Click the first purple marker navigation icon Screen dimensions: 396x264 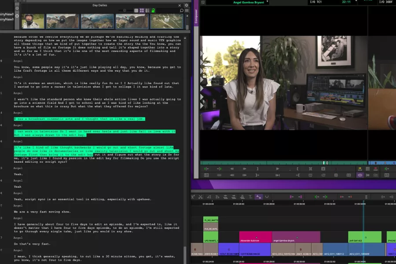coord(292,197)
